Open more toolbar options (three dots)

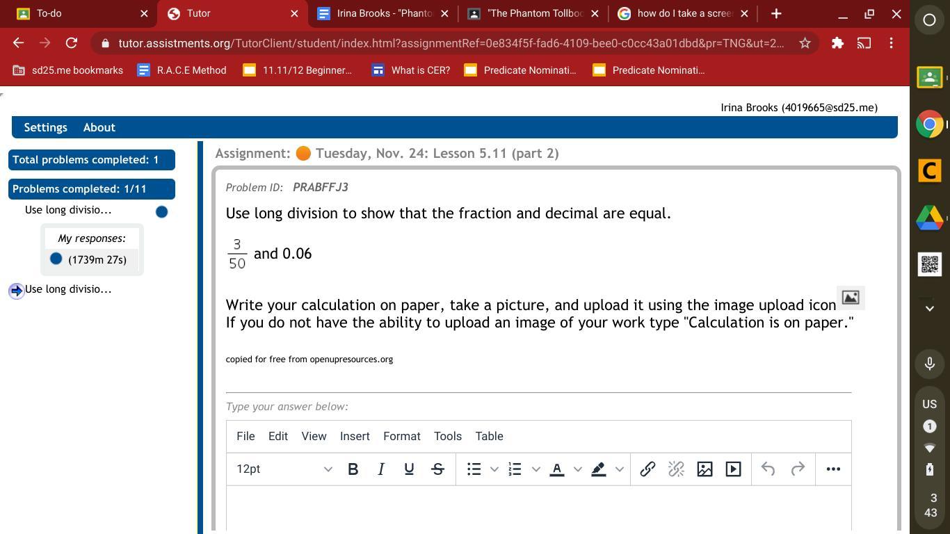(x=833, y=469)
